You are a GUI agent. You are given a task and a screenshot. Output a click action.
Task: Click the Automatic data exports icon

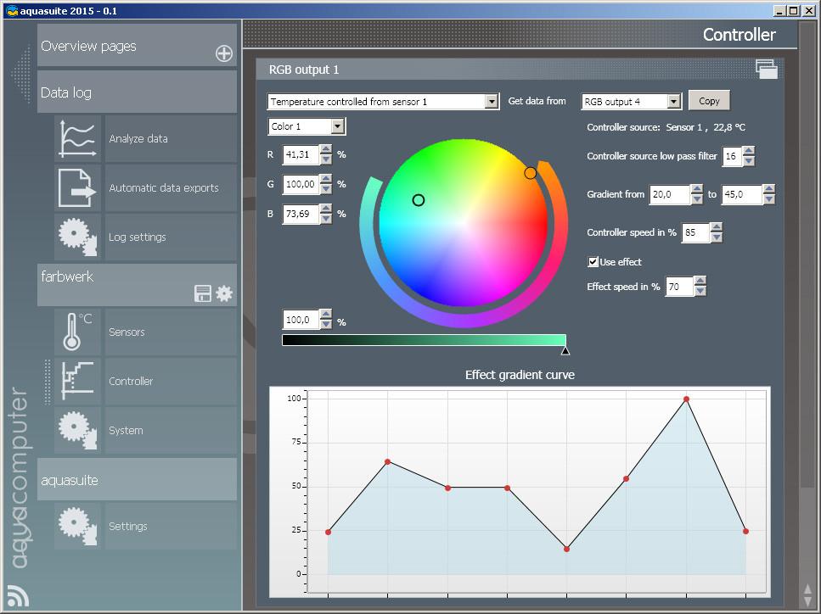[77, 188]
